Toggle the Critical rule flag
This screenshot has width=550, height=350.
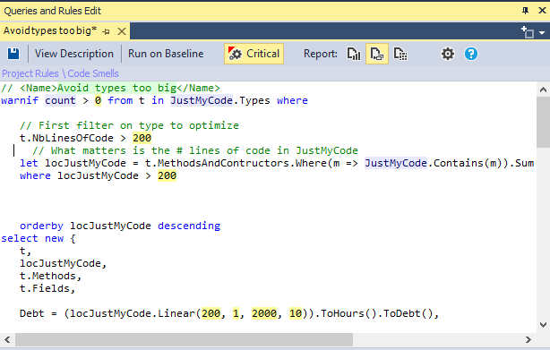coord(254,54)
